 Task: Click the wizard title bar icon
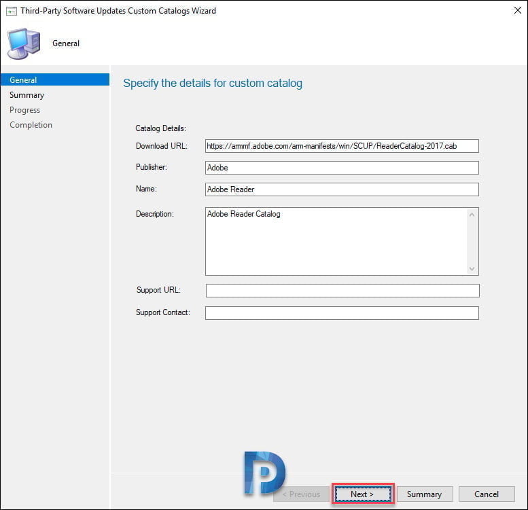click(x=11, y=11)
